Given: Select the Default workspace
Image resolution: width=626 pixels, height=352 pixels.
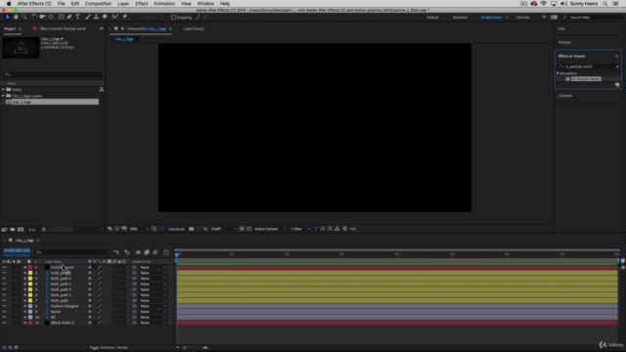Looking at the screenshot, I should [x=432, y=18].
